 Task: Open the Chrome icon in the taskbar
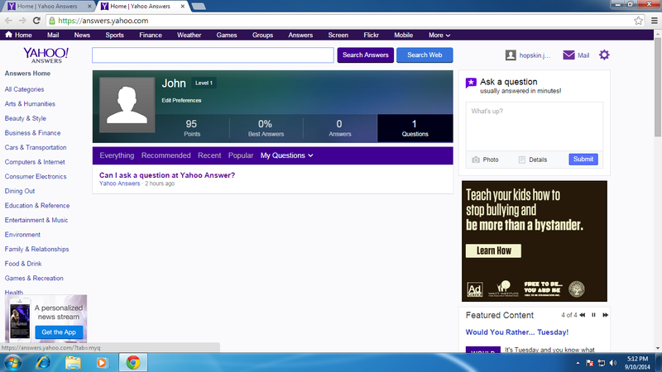point(133,363)
